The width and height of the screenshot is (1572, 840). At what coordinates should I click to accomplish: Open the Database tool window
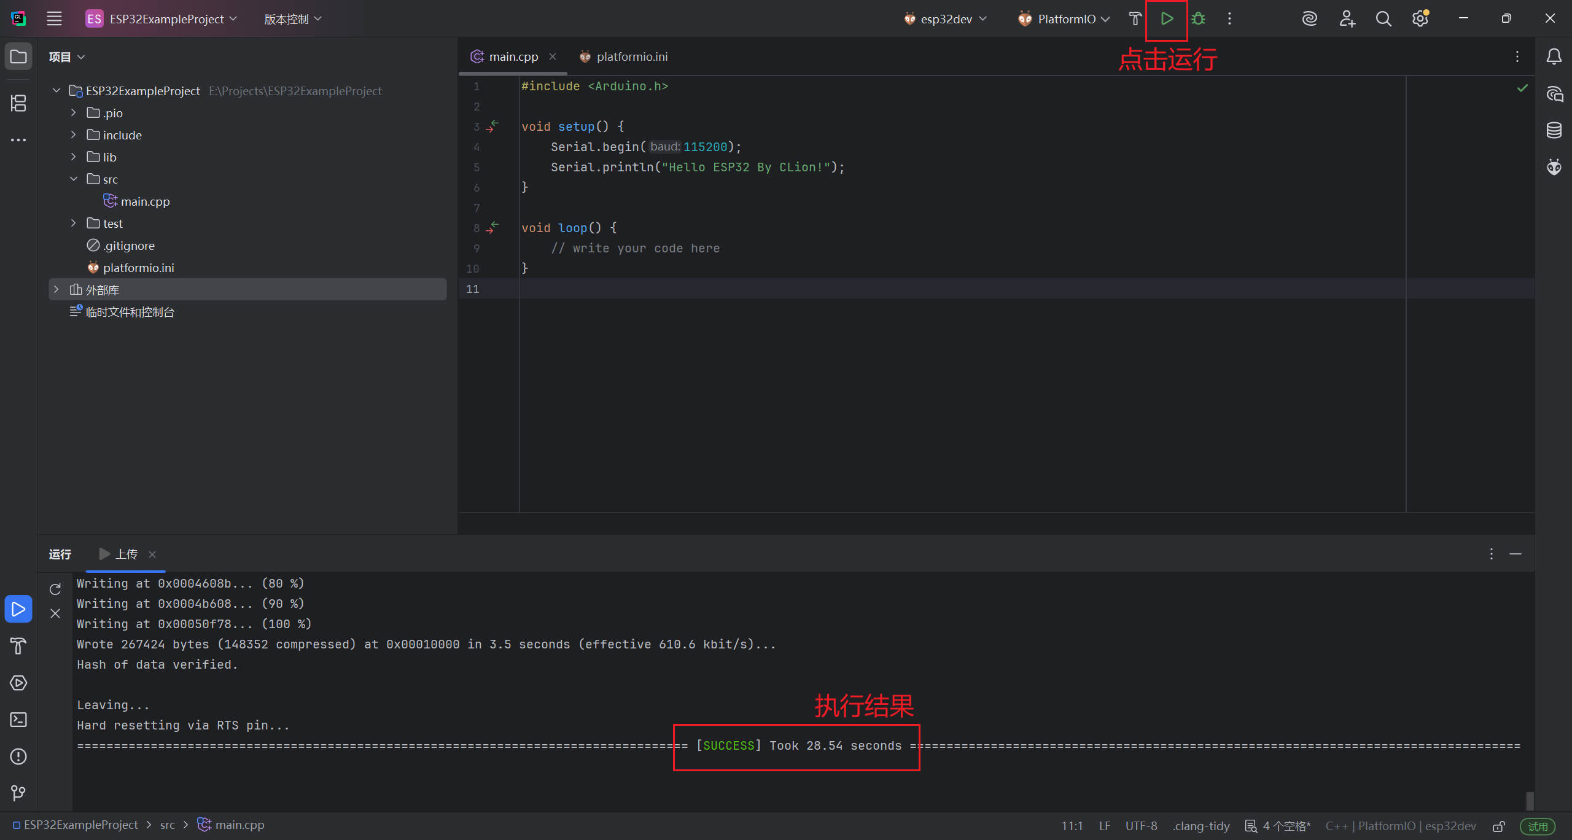click(1554, 130)
